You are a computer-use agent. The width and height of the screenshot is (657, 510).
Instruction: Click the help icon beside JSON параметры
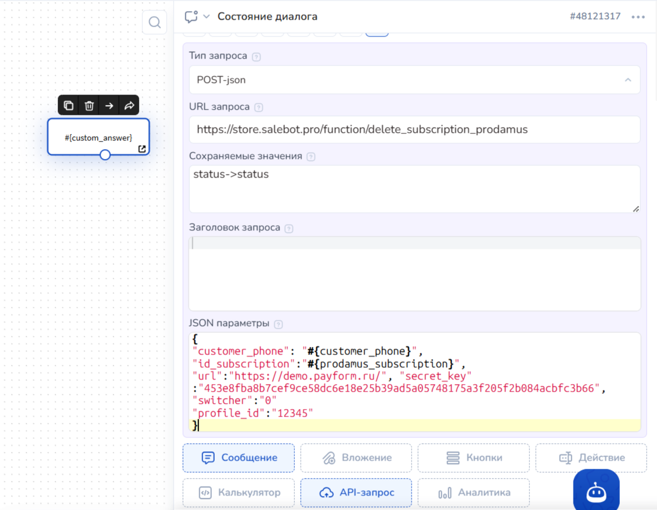278,324
